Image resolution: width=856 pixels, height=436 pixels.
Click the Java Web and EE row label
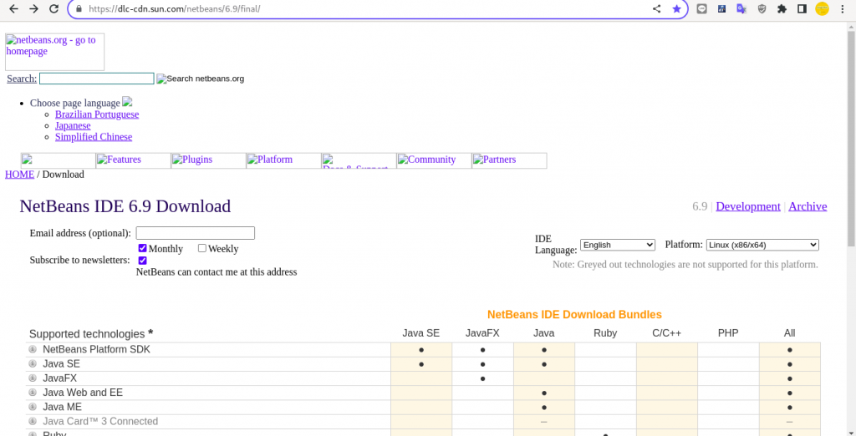(x=83, y=393)
